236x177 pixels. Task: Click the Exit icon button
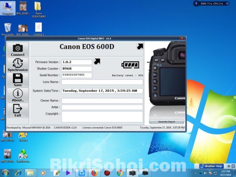18,110
